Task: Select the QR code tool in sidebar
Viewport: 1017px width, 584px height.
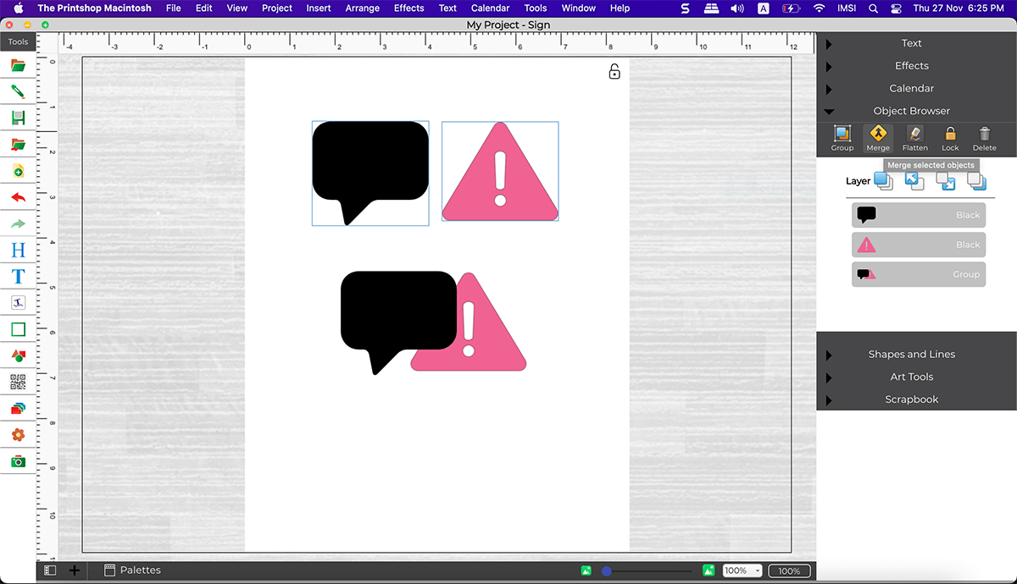Action: click(18, 382)
